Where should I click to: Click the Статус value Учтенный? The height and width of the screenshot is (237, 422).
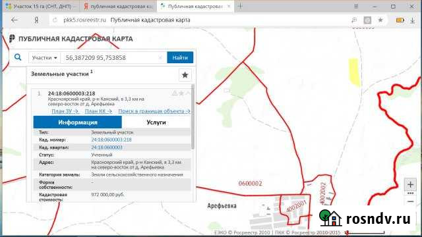tap(102, 155)
